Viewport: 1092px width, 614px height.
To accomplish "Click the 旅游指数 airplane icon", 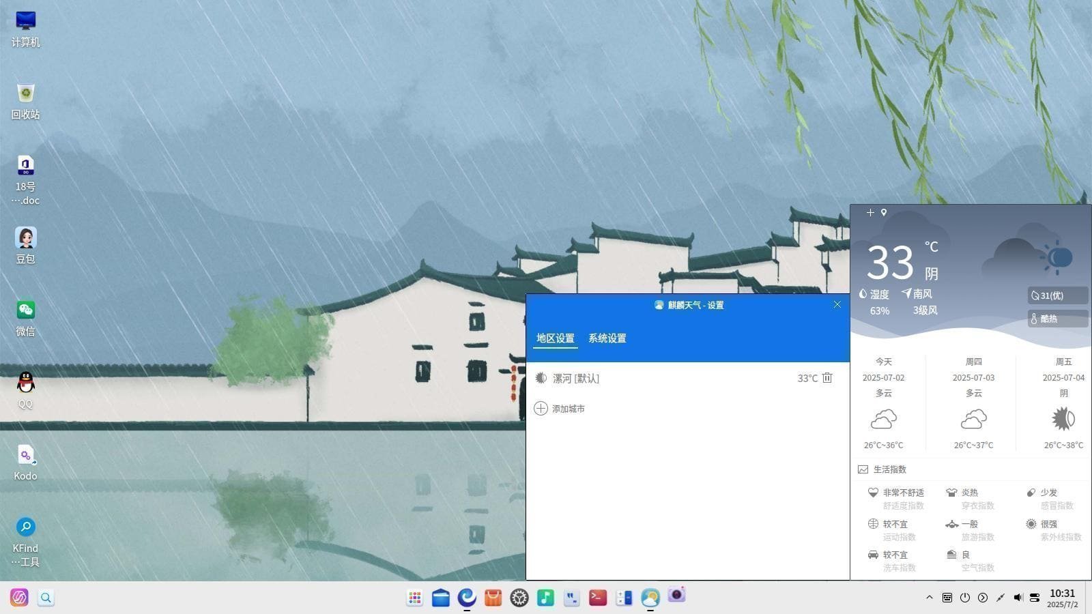I will pyautogui.click(x=951, y=524).
